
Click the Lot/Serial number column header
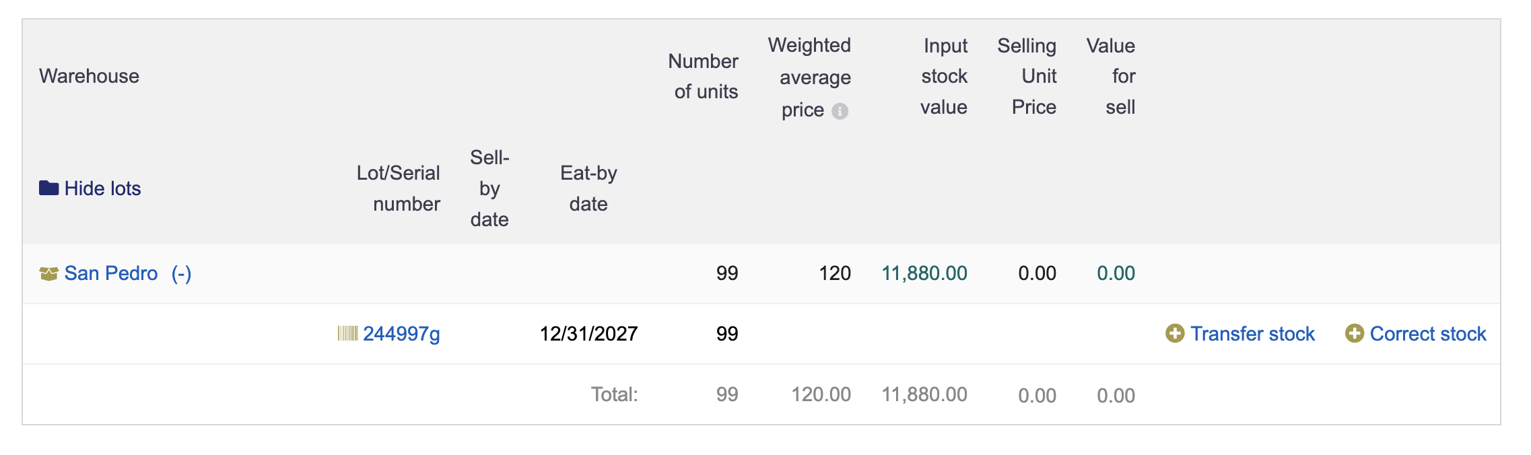[399, 188]
